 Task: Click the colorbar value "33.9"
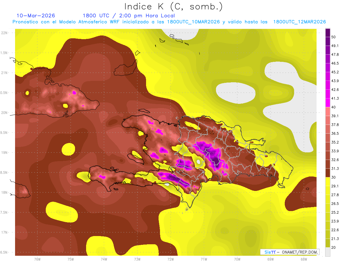335,151
